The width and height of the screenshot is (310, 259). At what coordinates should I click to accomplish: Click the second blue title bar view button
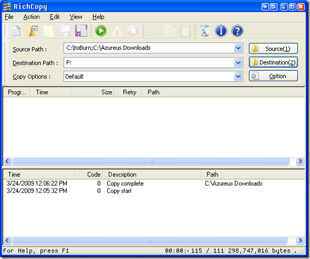click(x=273, y=7)
